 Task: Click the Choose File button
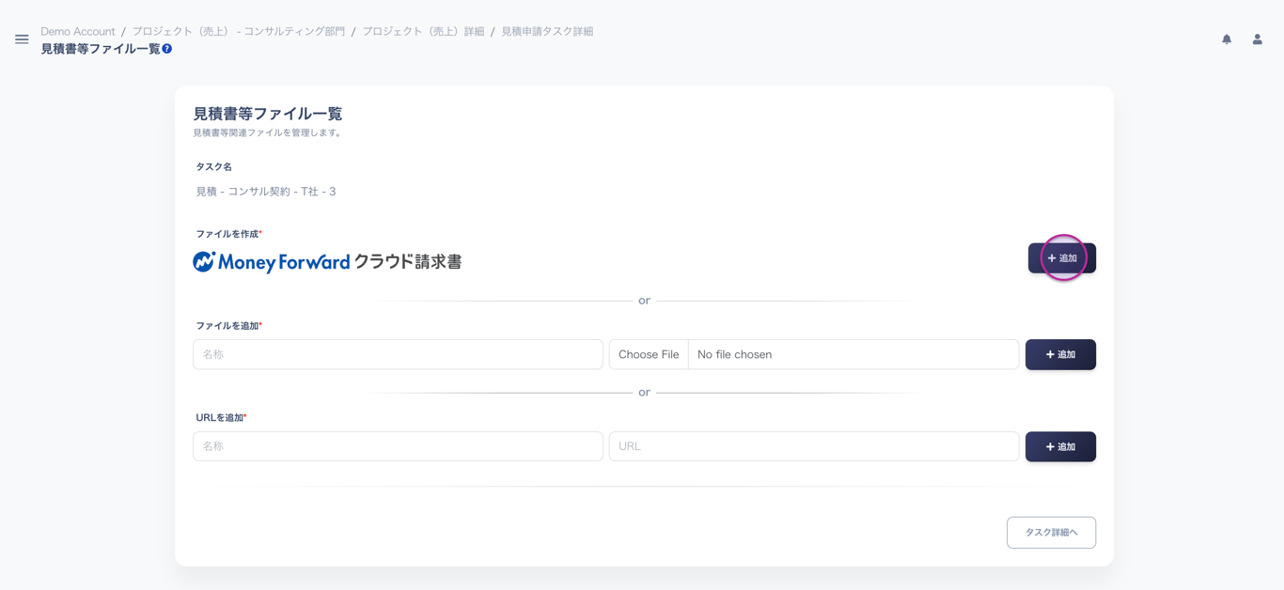coord(649,354)
